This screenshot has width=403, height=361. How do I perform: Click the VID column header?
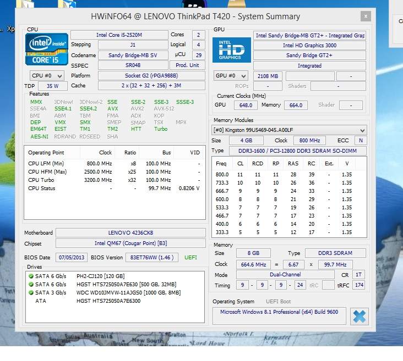coord(189,152)
